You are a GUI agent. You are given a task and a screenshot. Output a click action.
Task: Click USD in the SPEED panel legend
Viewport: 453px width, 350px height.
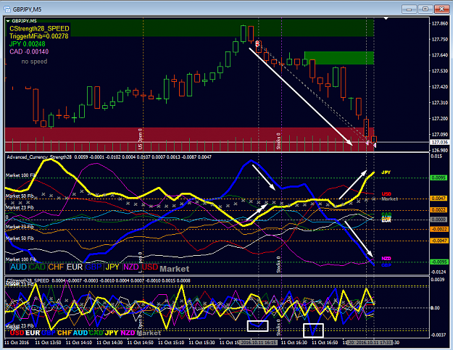coord(17,333)
